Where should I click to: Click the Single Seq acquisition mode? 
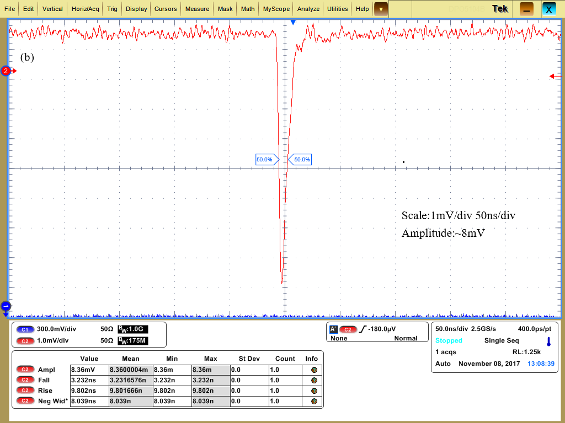[x=502, y=340]
